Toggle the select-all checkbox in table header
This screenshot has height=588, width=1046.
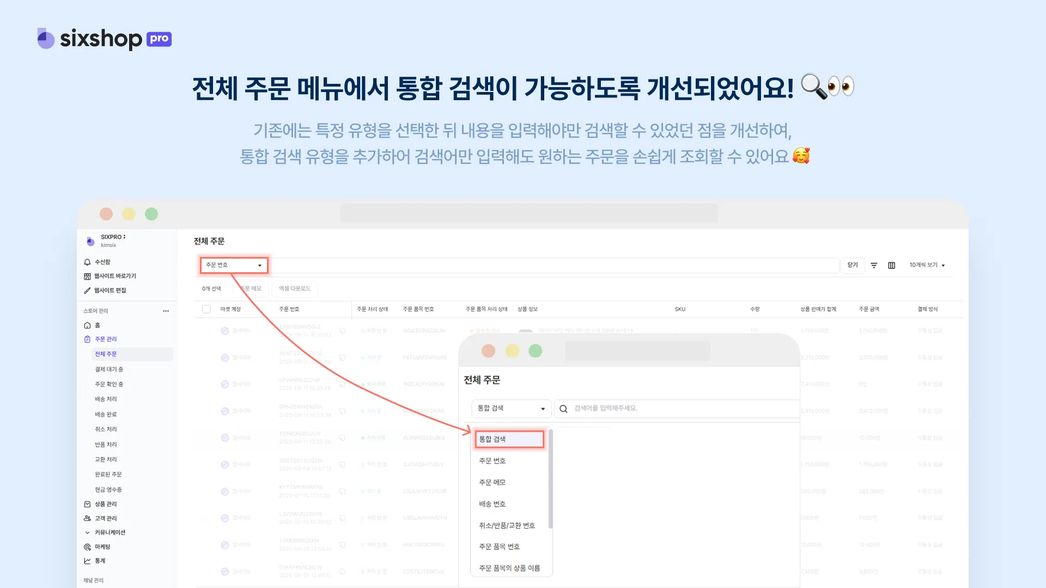(x=206, y=309)
